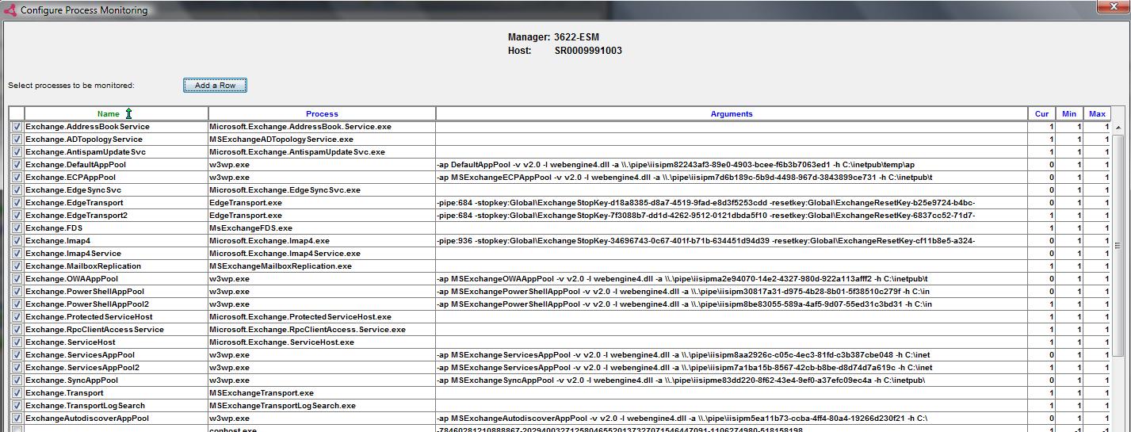Select the Exchange.ServicesAppPool name cell
The image size is (1131, 432).
(x=117, y=355)
